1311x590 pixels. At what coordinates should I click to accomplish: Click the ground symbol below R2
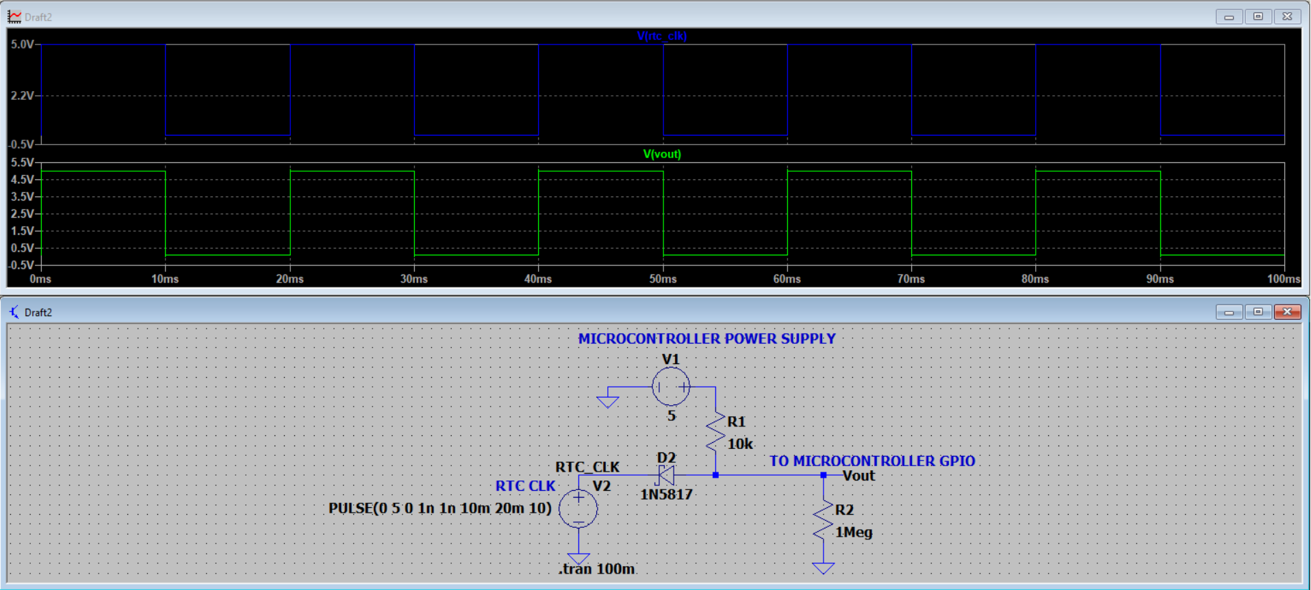click(x=823, y=568)
